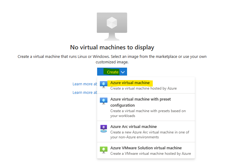Expand the Create dropdown chevron

(x=123, y=72)
